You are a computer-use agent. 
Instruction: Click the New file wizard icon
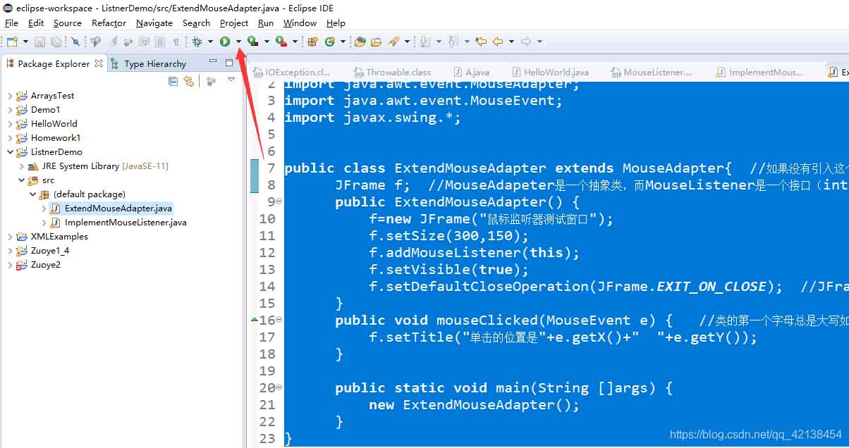(x=11, y=42)
